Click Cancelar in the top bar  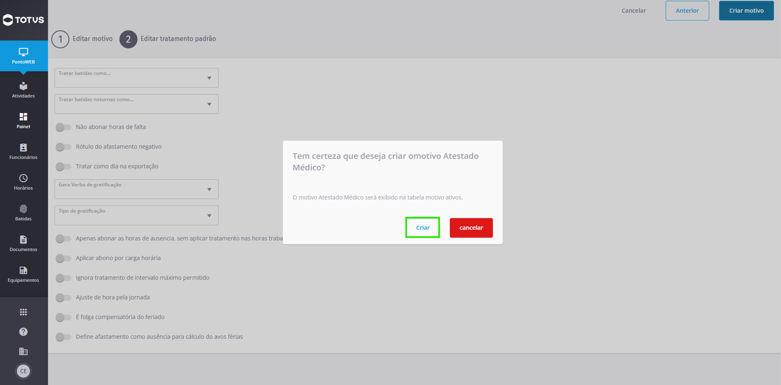634,11
